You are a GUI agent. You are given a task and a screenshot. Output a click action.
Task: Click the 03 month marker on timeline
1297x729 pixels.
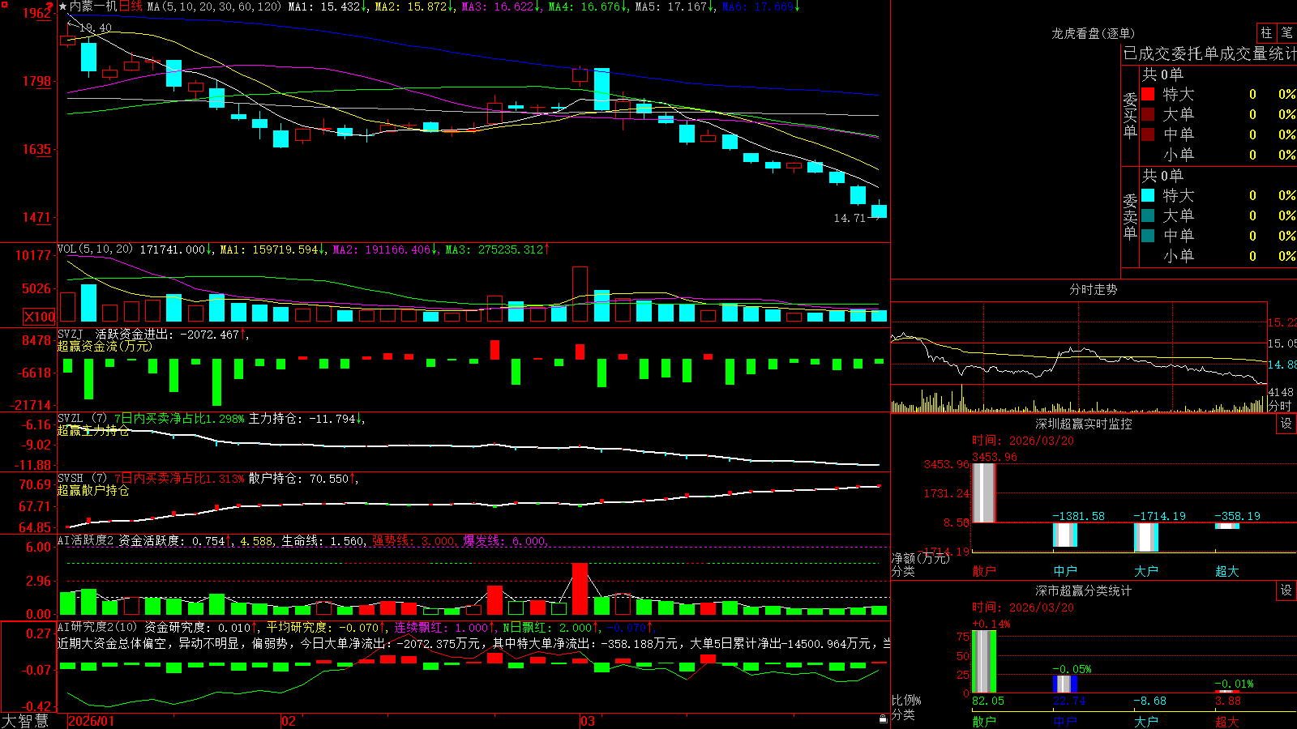tap(588, 721)
